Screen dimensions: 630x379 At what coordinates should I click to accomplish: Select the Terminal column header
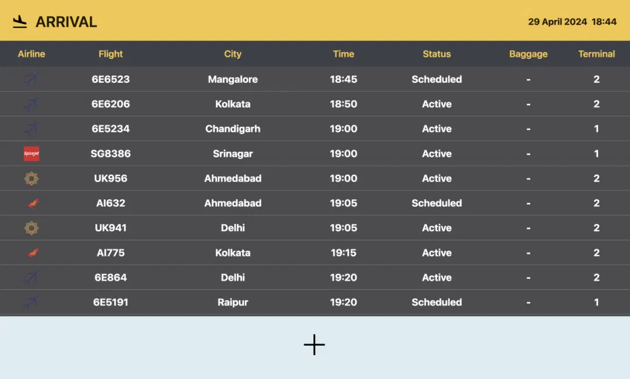(x=596, y=54)
